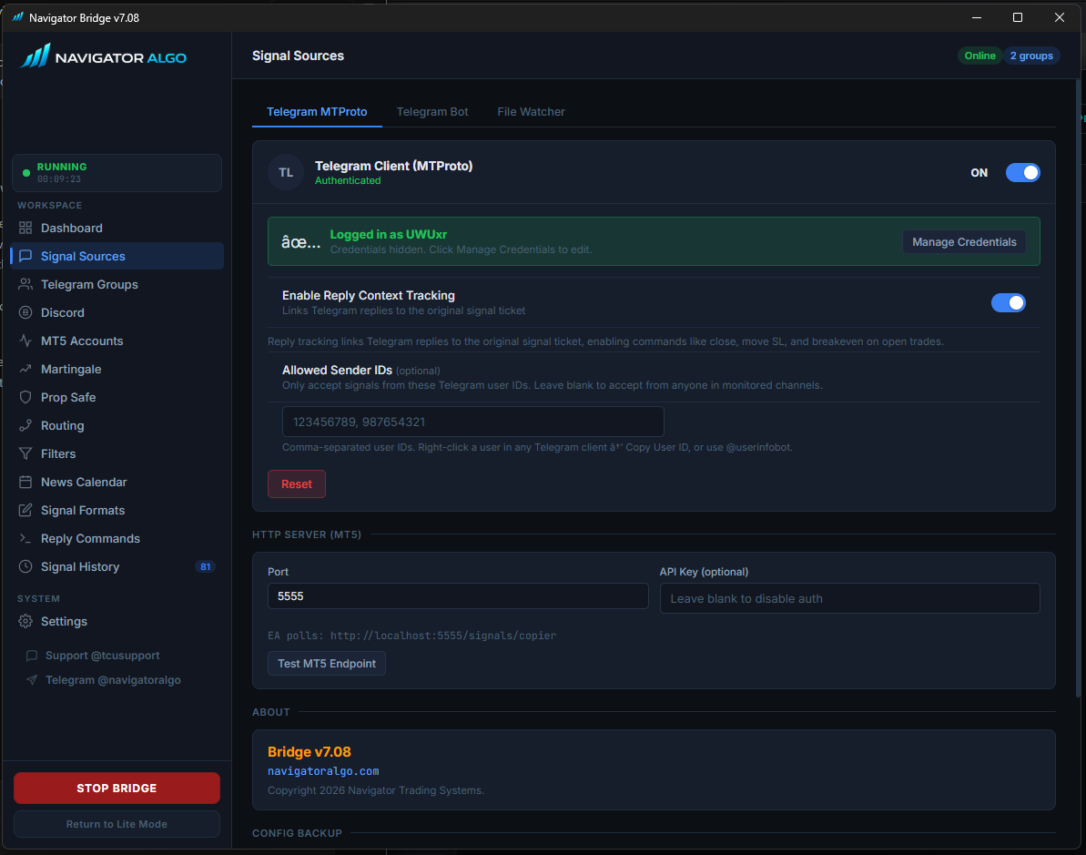
Task: Maximize the Navigator Bridge window
Action: pyautogui.click(x=1018, y=17)
